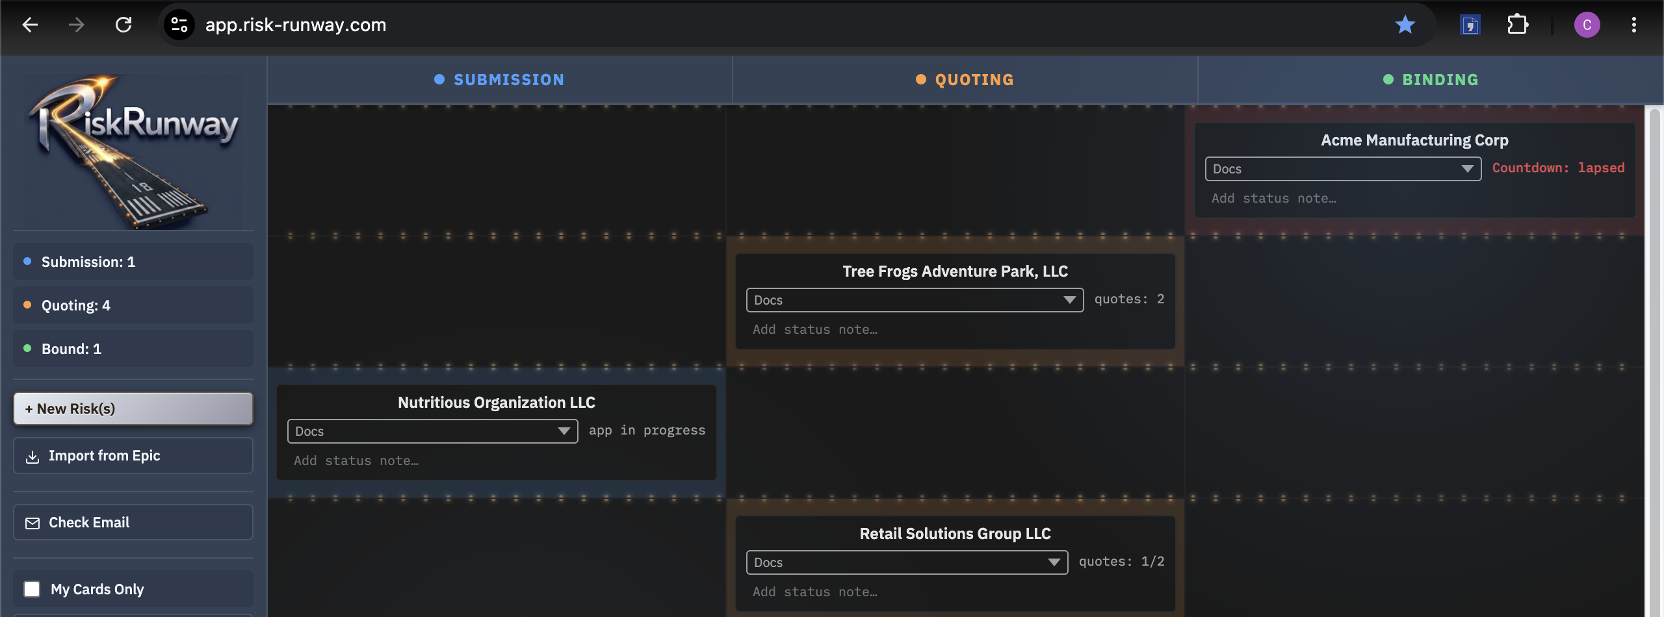1664x617 pixels.
Task: Click the download icon on Import from Epic
Action: click(x=32, y=457)
